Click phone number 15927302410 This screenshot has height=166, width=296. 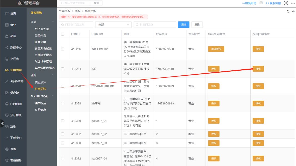(x=165, y=69)
